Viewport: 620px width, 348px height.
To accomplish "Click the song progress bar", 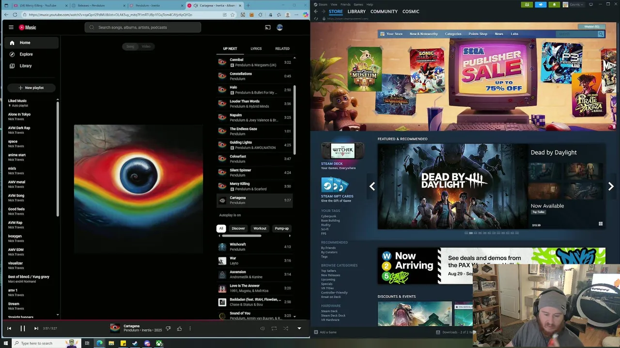I will tap(155, 320).
